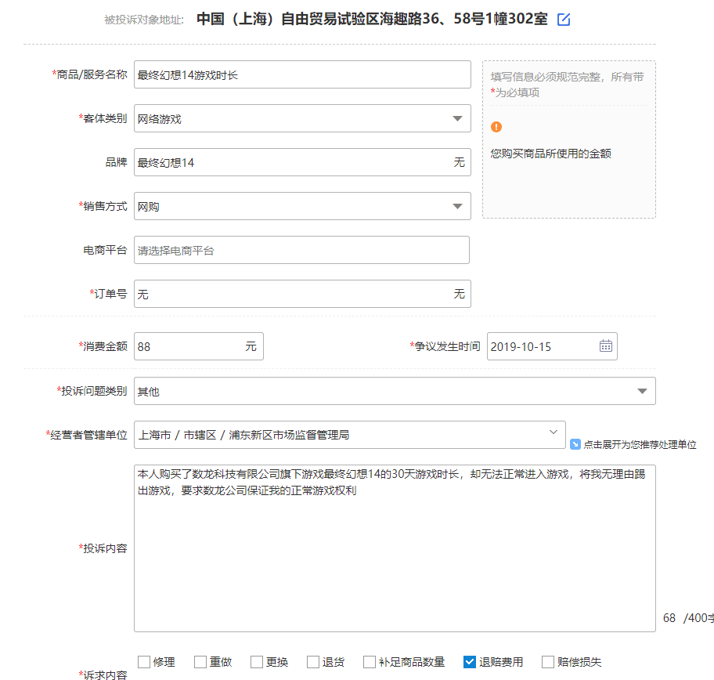The image size is (714, 680).
Task: Click the edit icon next to the address
Action: 564,21
